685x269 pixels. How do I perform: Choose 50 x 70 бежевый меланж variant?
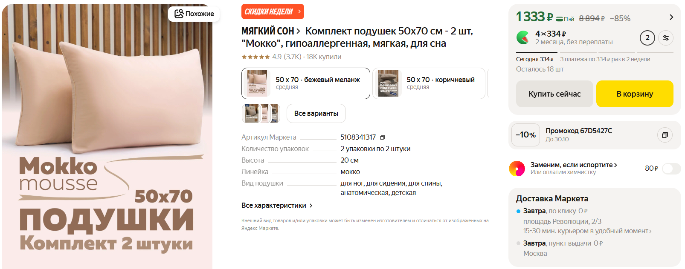tap(306, 83)
